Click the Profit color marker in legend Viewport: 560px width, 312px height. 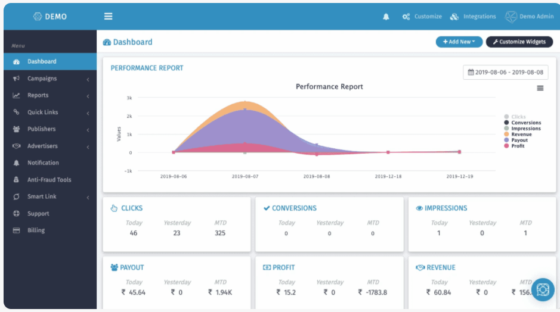[506, 146]
